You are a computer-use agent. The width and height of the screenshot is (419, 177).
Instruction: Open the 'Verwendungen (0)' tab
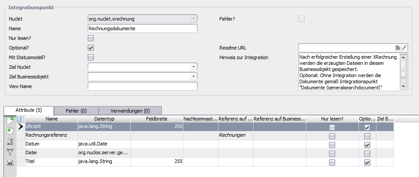click(x=130, y=111)
